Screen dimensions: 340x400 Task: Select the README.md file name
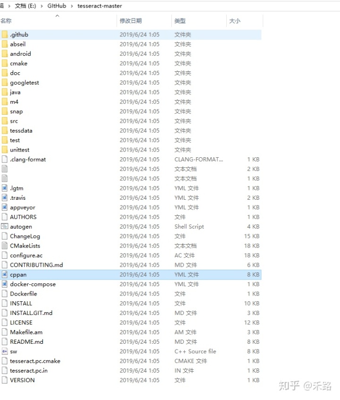[26, 342]
